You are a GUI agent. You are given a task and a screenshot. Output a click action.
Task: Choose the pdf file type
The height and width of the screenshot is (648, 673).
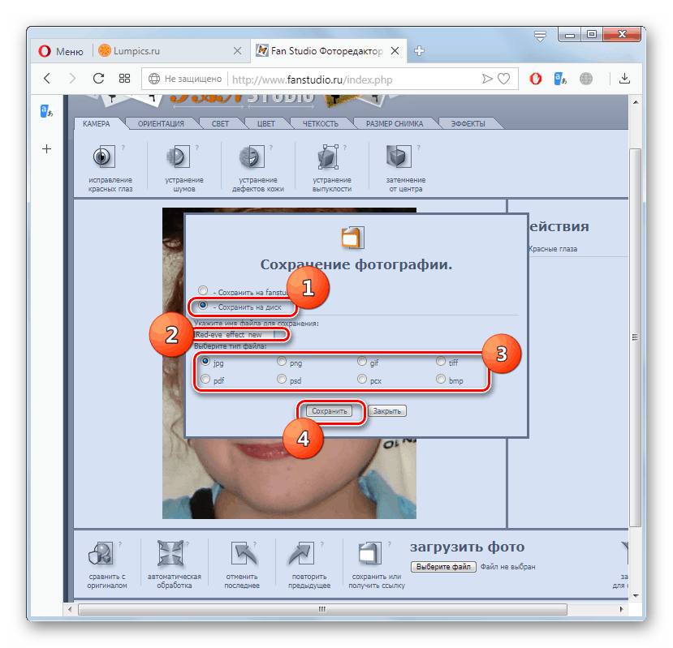point(205,379)
